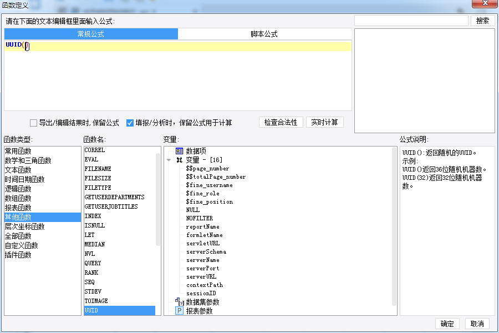Select 层次坐标函数 function type
Screen dimensions: 499x333
pyautogui.click(x=43, y=226)
